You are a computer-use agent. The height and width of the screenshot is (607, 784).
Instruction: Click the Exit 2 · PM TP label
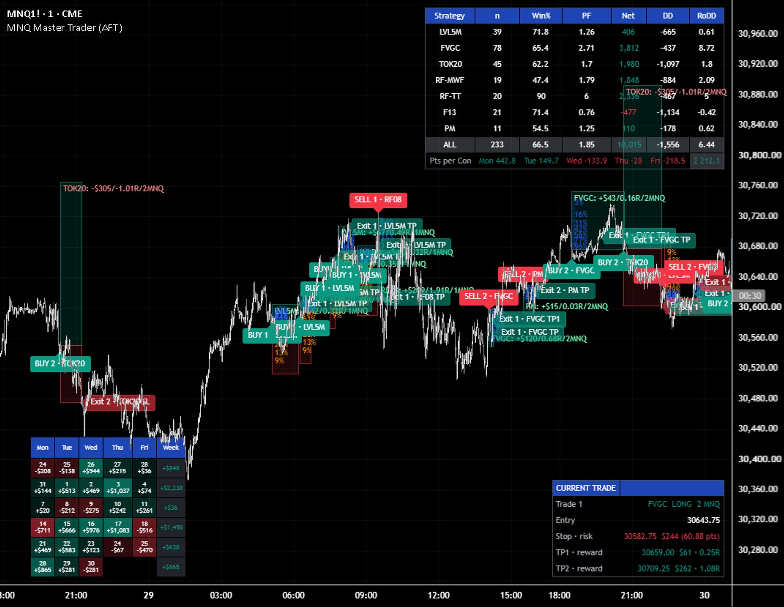pyautogui.click(x=565, y=290)
